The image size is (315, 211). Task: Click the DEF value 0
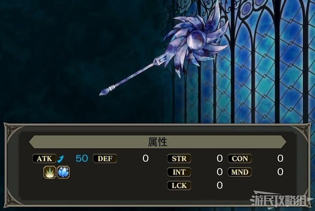point(145,158)
